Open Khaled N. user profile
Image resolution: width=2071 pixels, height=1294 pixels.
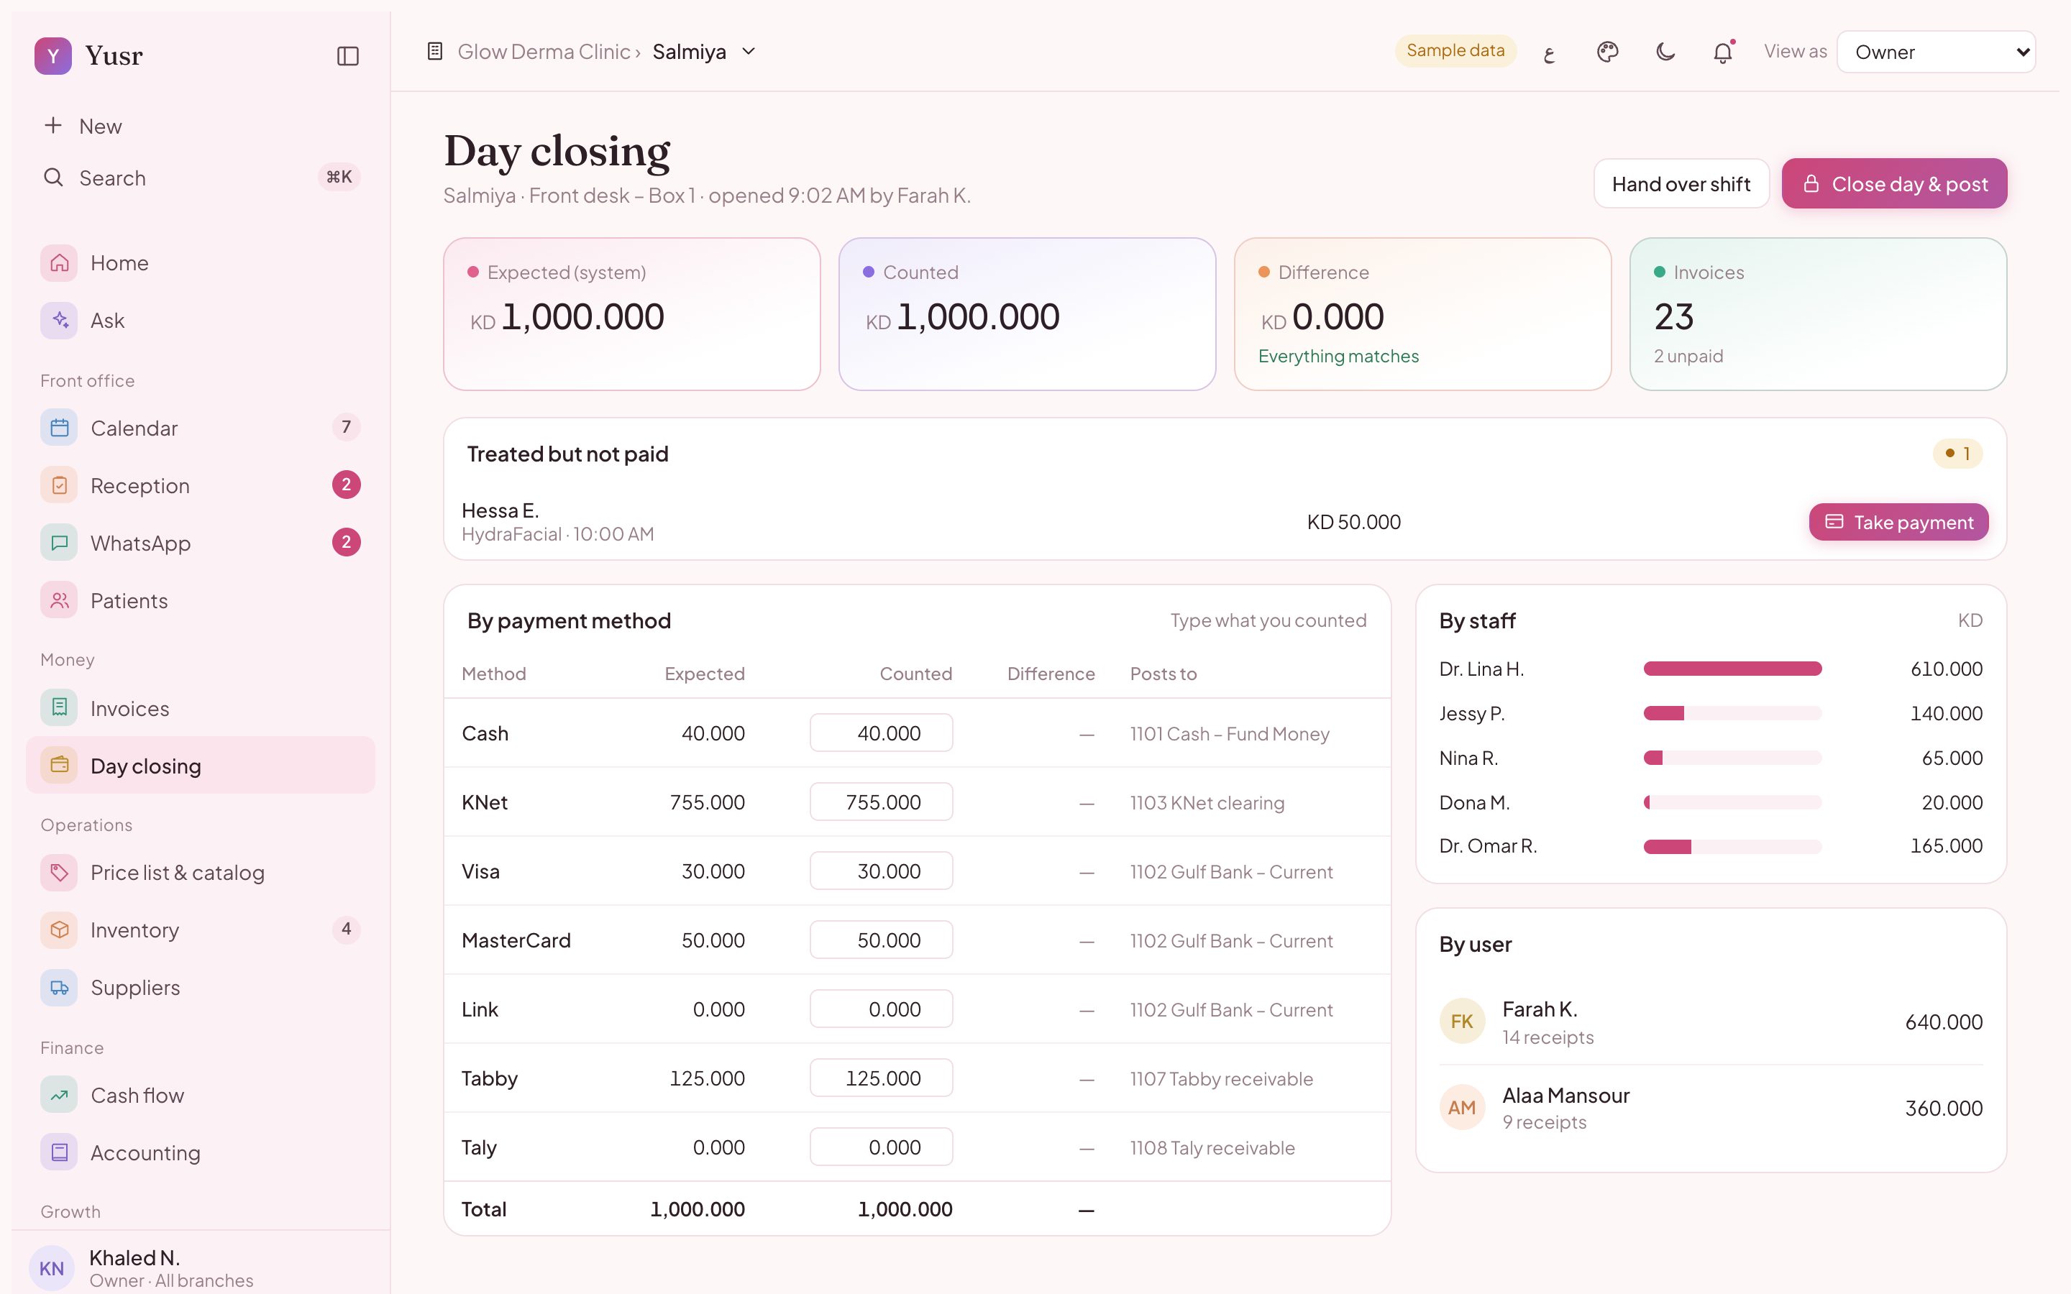pos(200,1267)
